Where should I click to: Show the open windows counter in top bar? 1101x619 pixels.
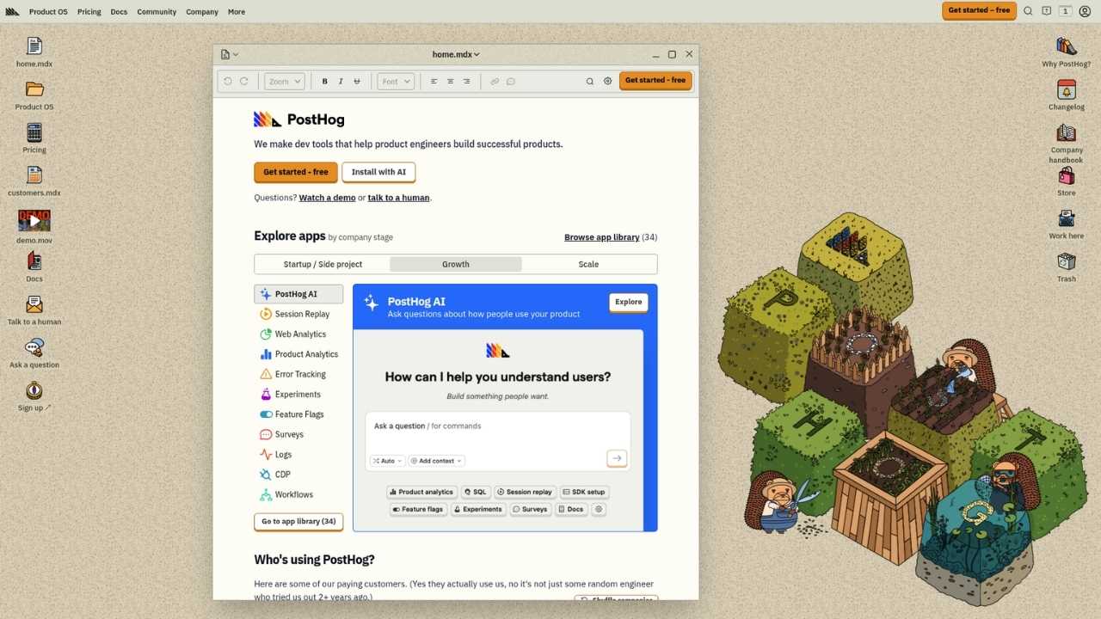pyautogui.click(x=1066, y=11)
